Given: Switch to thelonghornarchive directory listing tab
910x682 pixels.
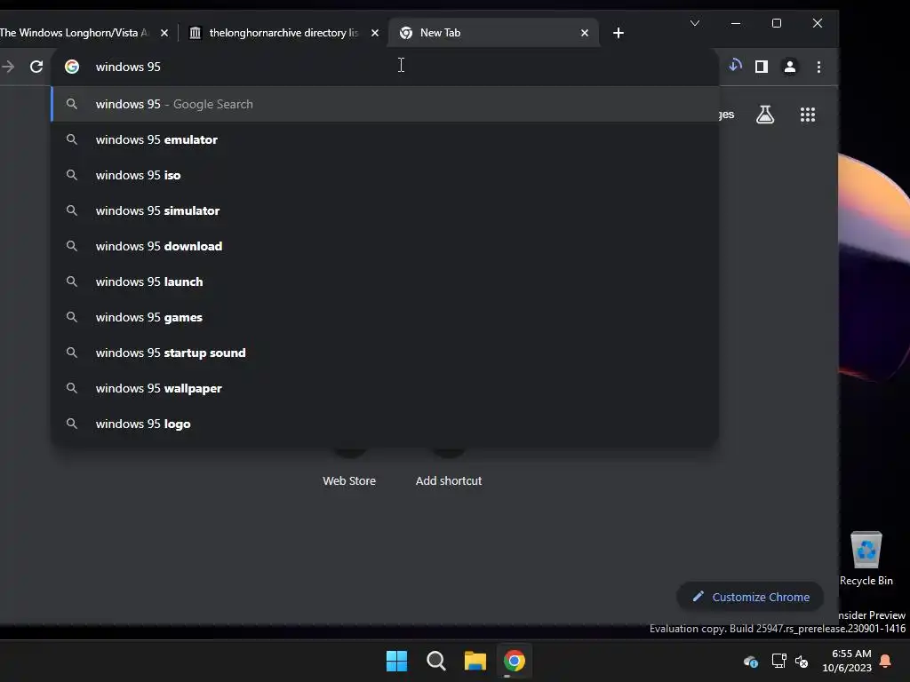Looking at the screenshot, I should (x=283, y=33).
